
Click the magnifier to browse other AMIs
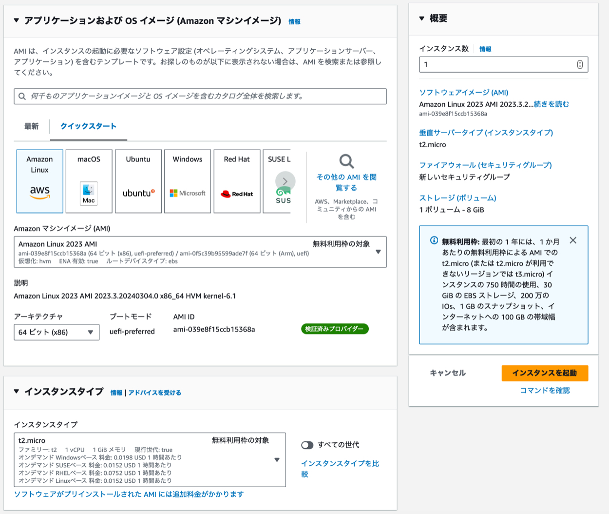pos(346,161)
